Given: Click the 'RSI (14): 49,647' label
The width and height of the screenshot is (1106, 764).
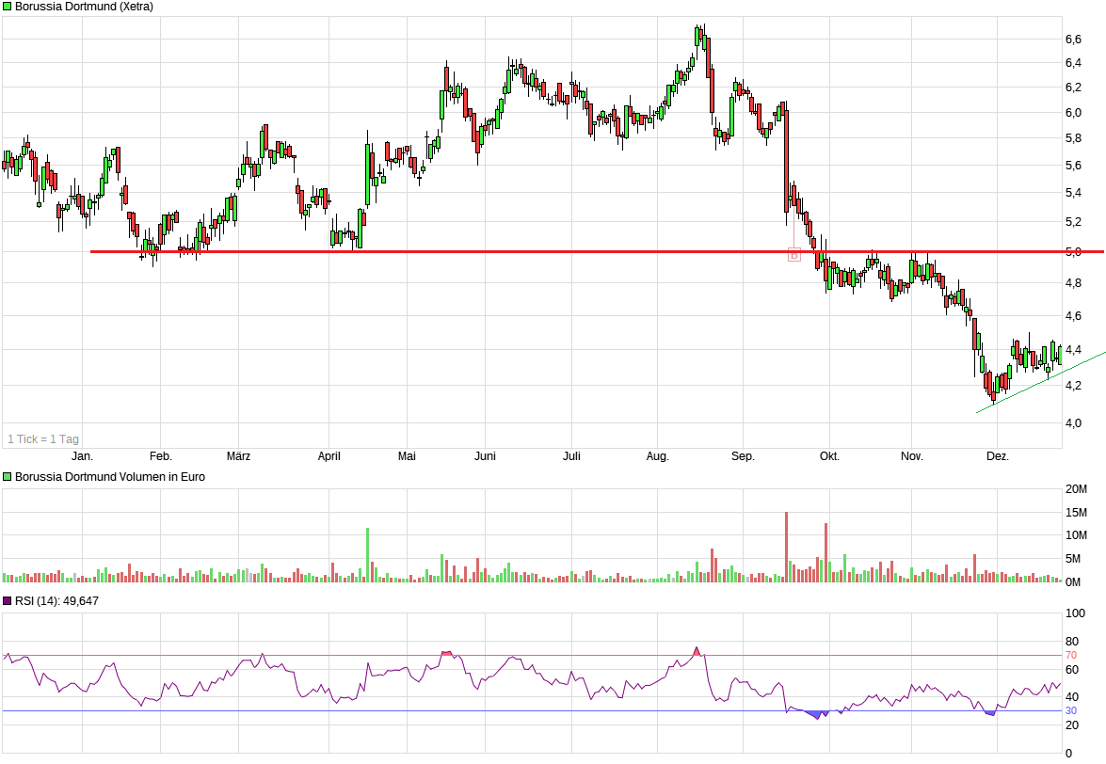Looking at the screenshot, I should coord(56,601).
